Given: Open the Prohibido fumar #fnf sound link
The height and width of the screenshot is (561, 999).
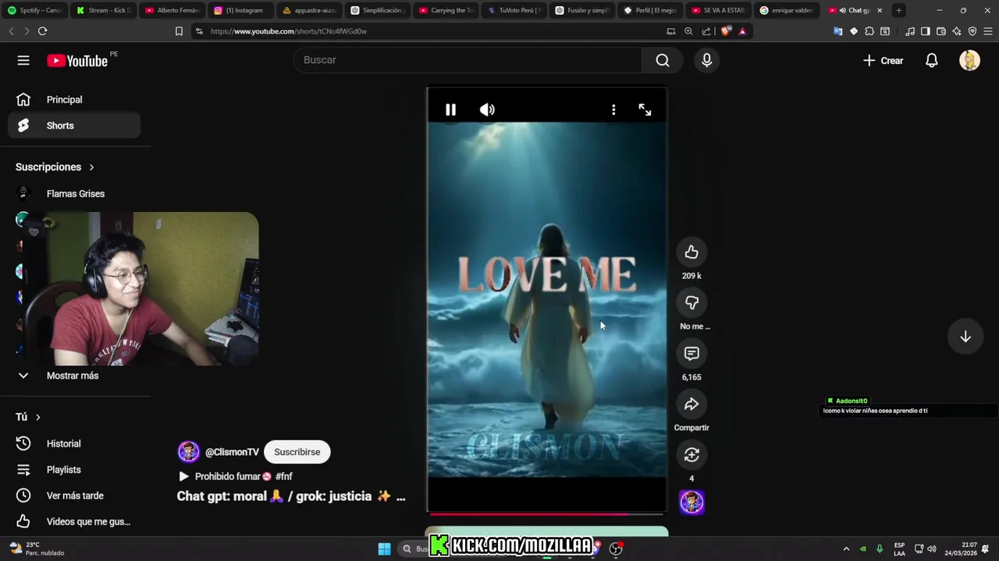Looking at the screenshot, I should [236, 476].
